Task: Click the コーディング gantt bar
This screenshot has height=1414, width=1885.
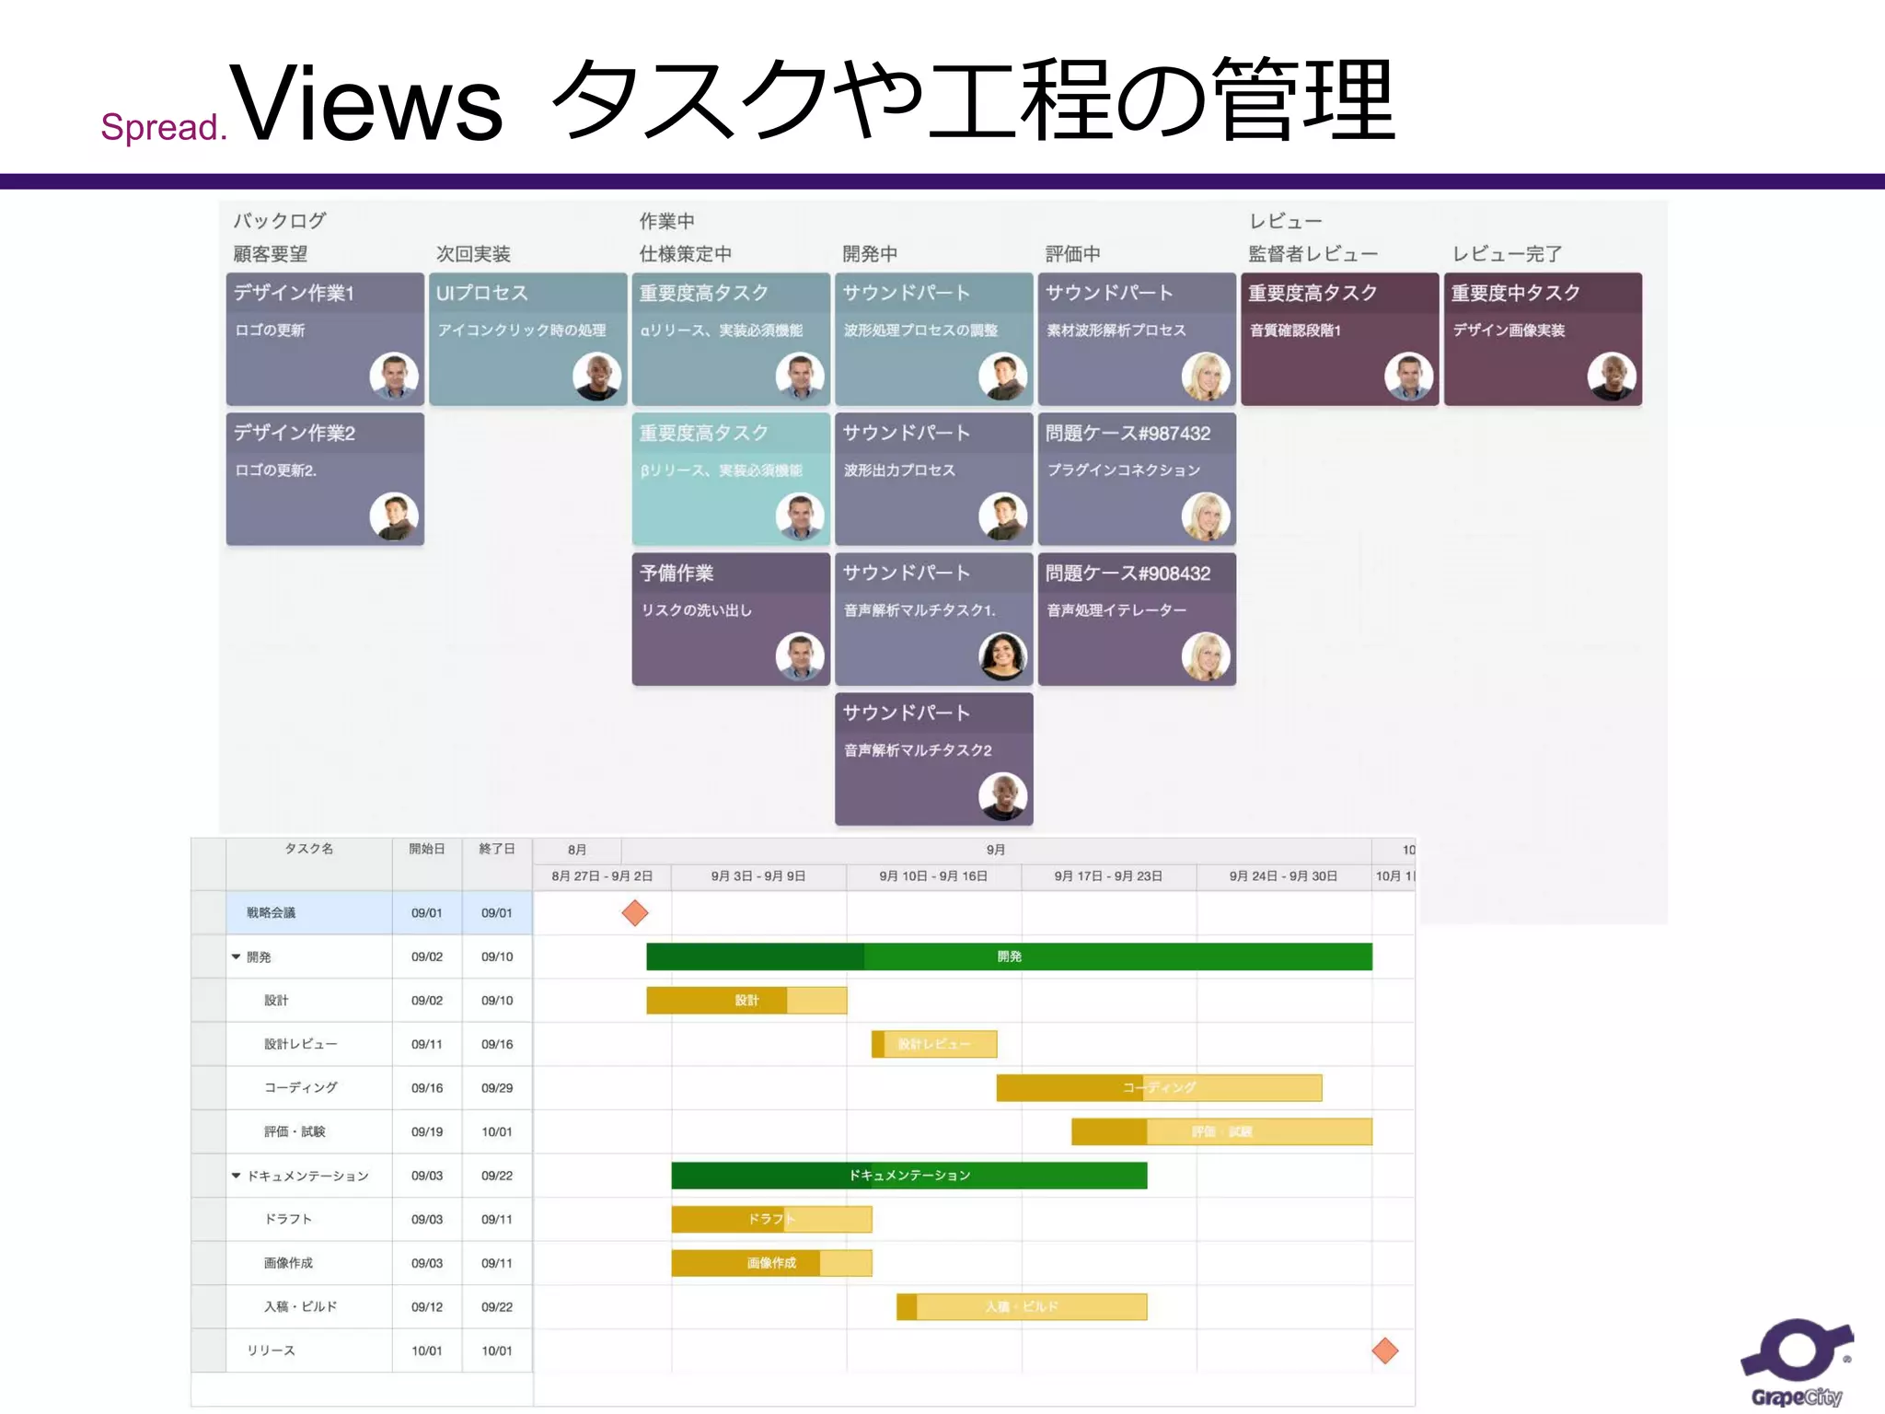Action: pyautogui.click(x=1159, y=1087)
